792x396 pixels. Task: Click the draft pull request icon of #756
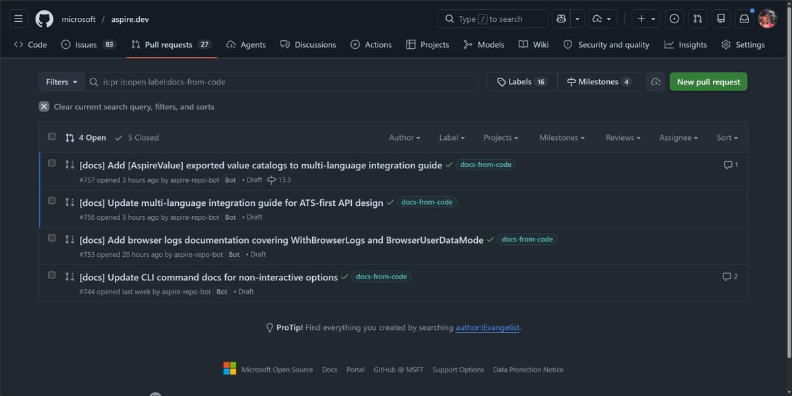point(70,202)
